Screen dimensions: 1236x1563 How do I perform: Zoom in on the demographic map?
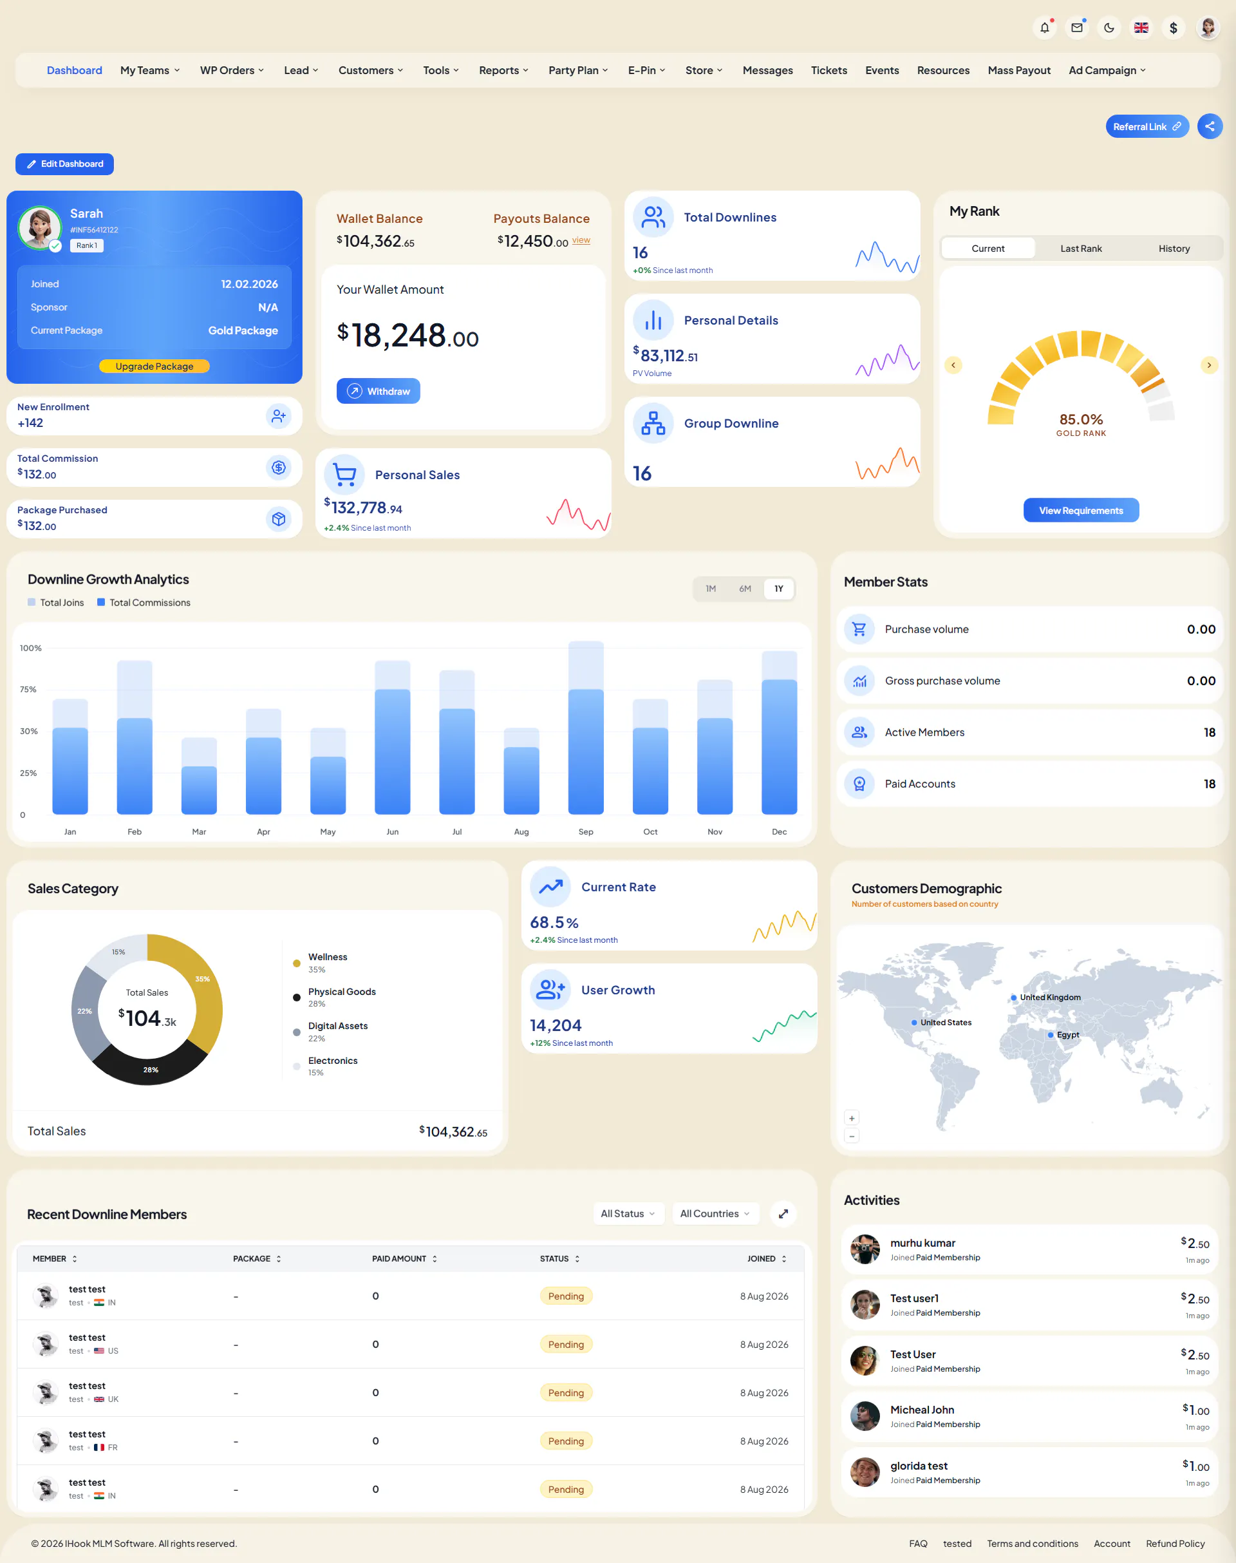(852, 1118)
